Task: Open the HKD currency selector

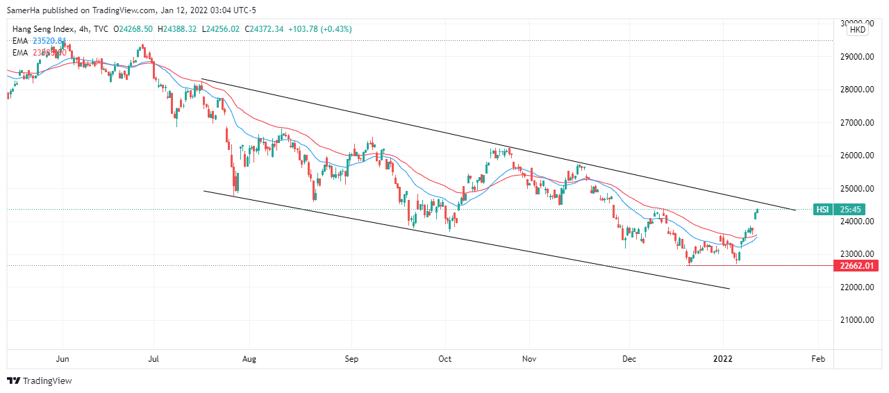Action: [858, 30]
